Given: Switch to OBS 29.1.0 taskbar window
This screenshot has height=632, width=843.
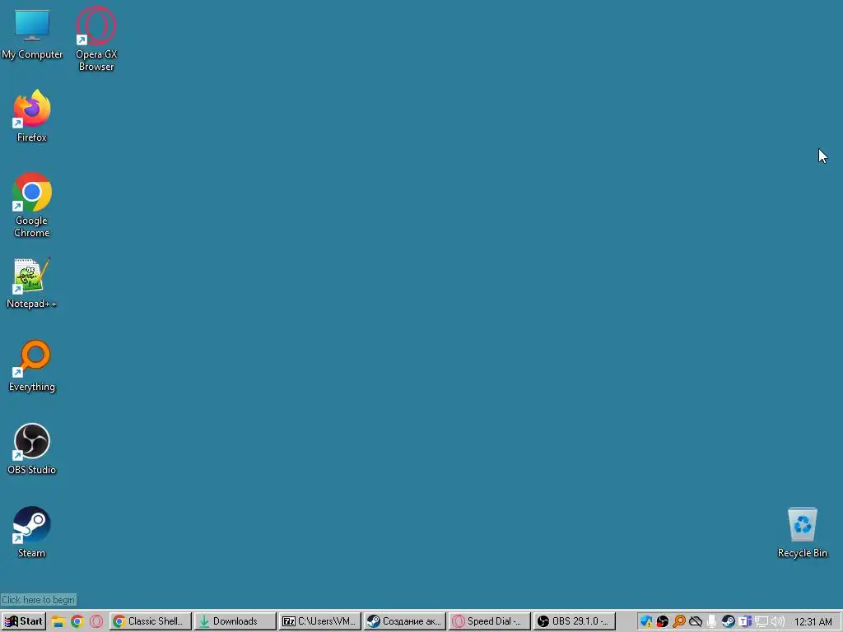Looking at the screenshot, I should tap(574, 621).
